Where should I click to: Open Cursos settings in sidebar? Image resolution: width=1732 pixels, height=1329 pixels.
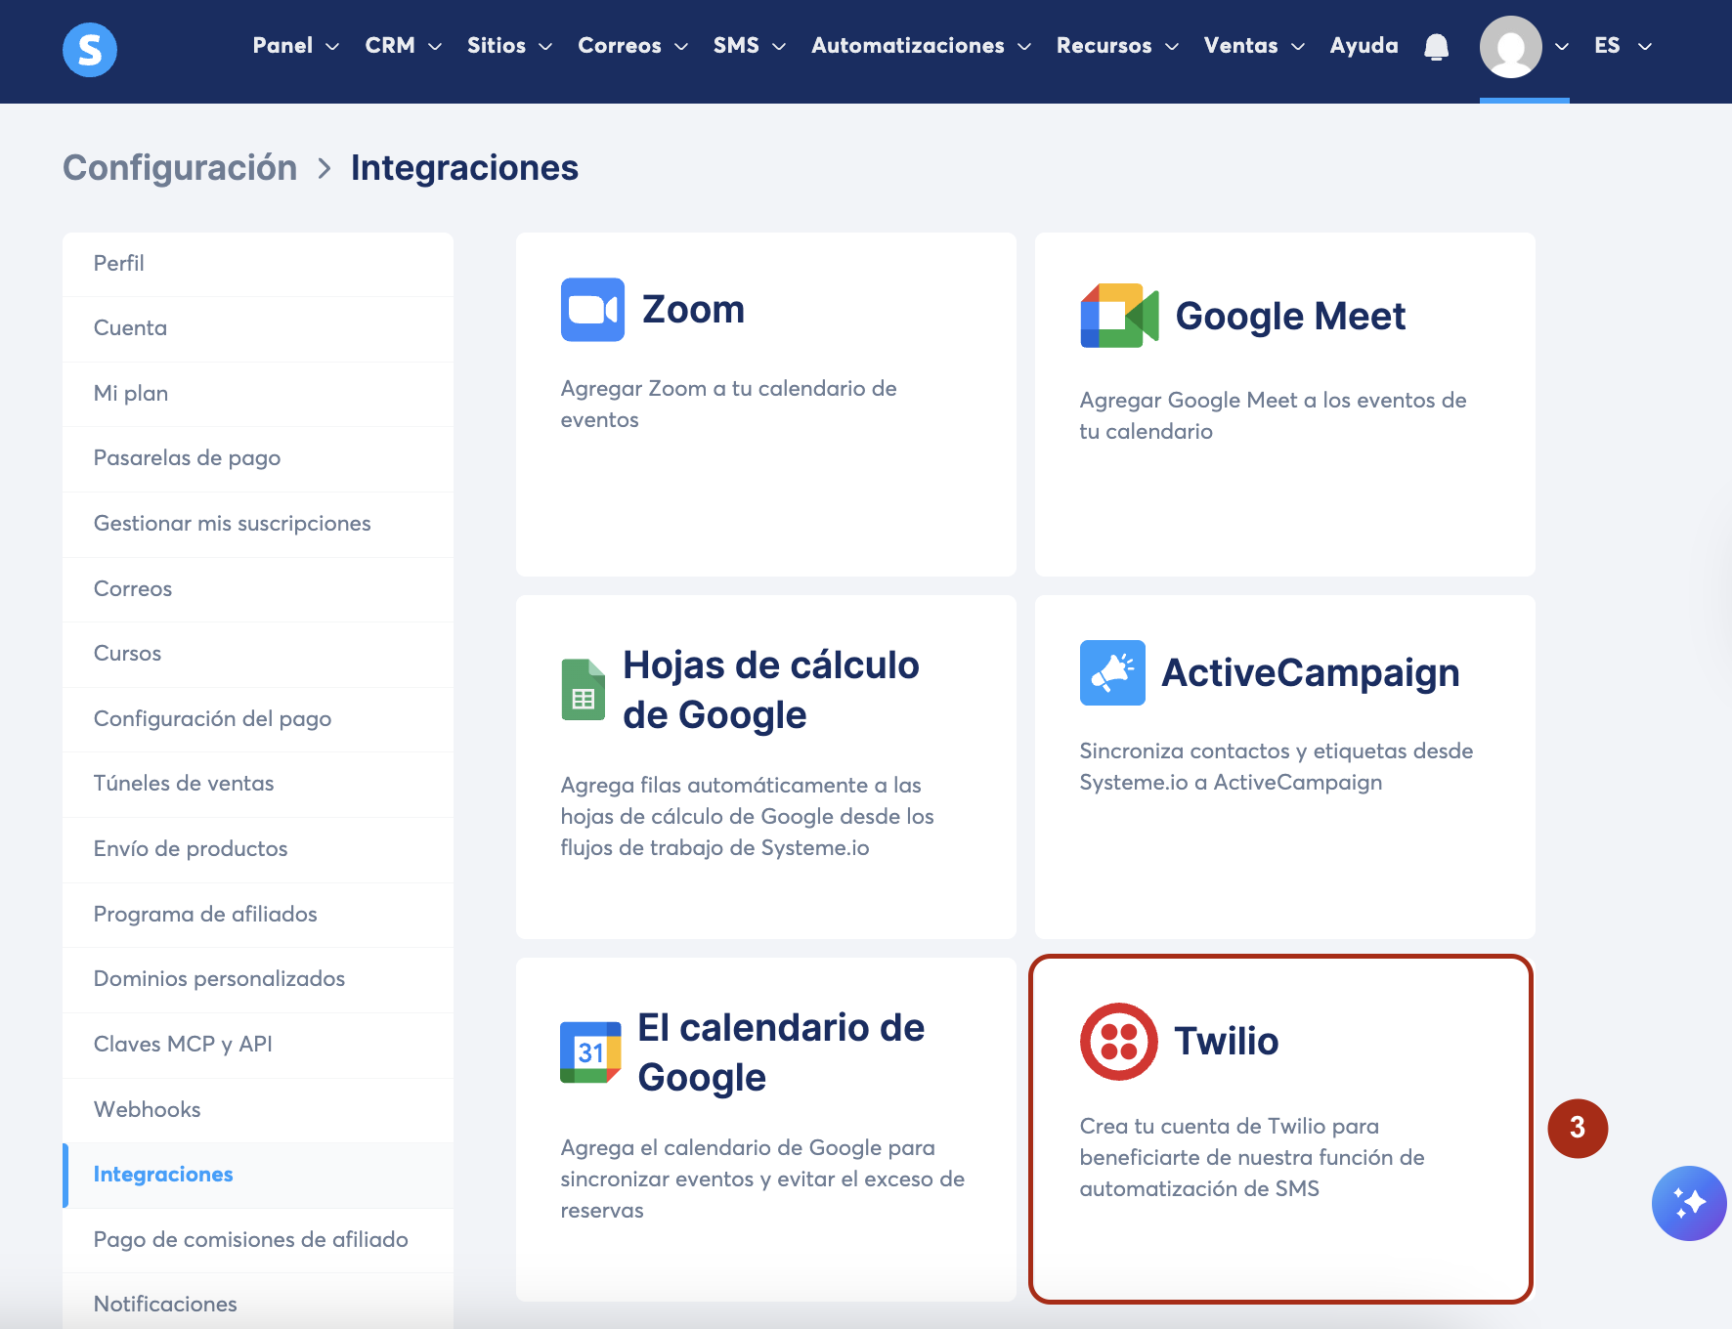(x=258, y=654)
